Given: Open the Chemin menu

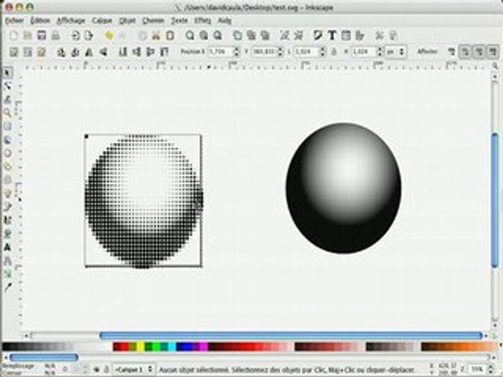Looking at the screenshot, I should [153, 21].
